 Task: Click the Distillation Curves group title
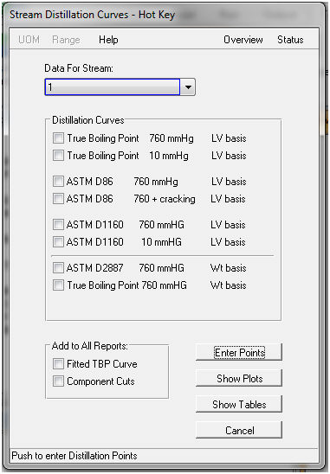tap(88, 120)
